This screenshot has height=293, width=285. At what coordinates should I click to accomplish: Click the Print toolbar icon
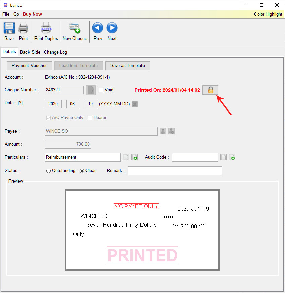coord(23,28)
